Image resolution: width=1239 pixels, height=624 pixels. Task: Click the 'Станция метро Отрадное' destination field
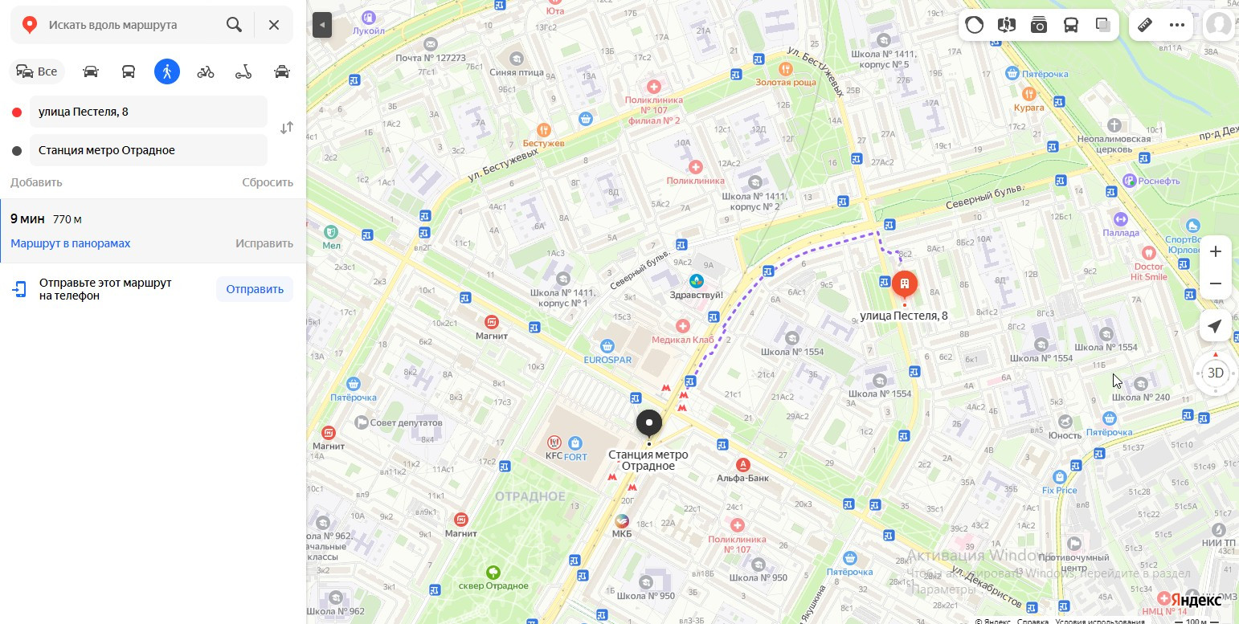(149, 150)
